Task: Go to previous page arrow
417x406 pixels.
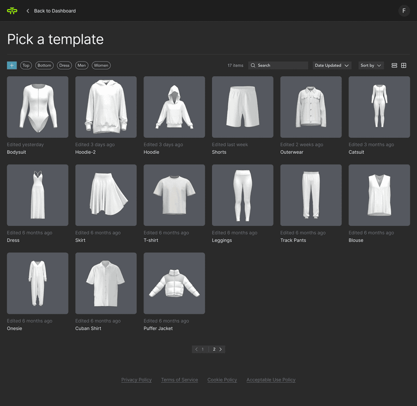Action: 196,349
